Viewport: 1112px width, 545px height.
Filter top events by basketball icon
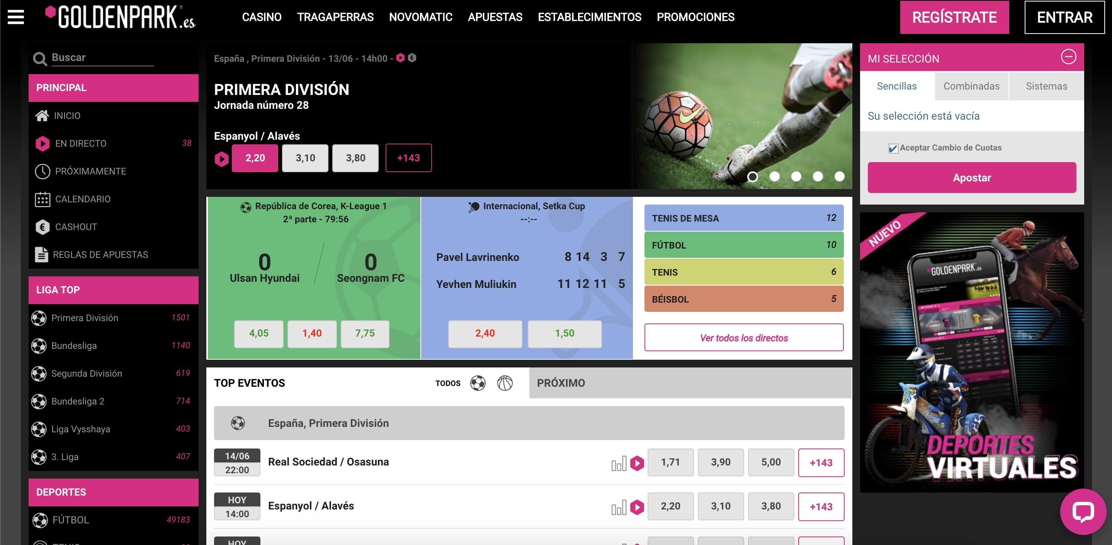[x=505, y=383]
